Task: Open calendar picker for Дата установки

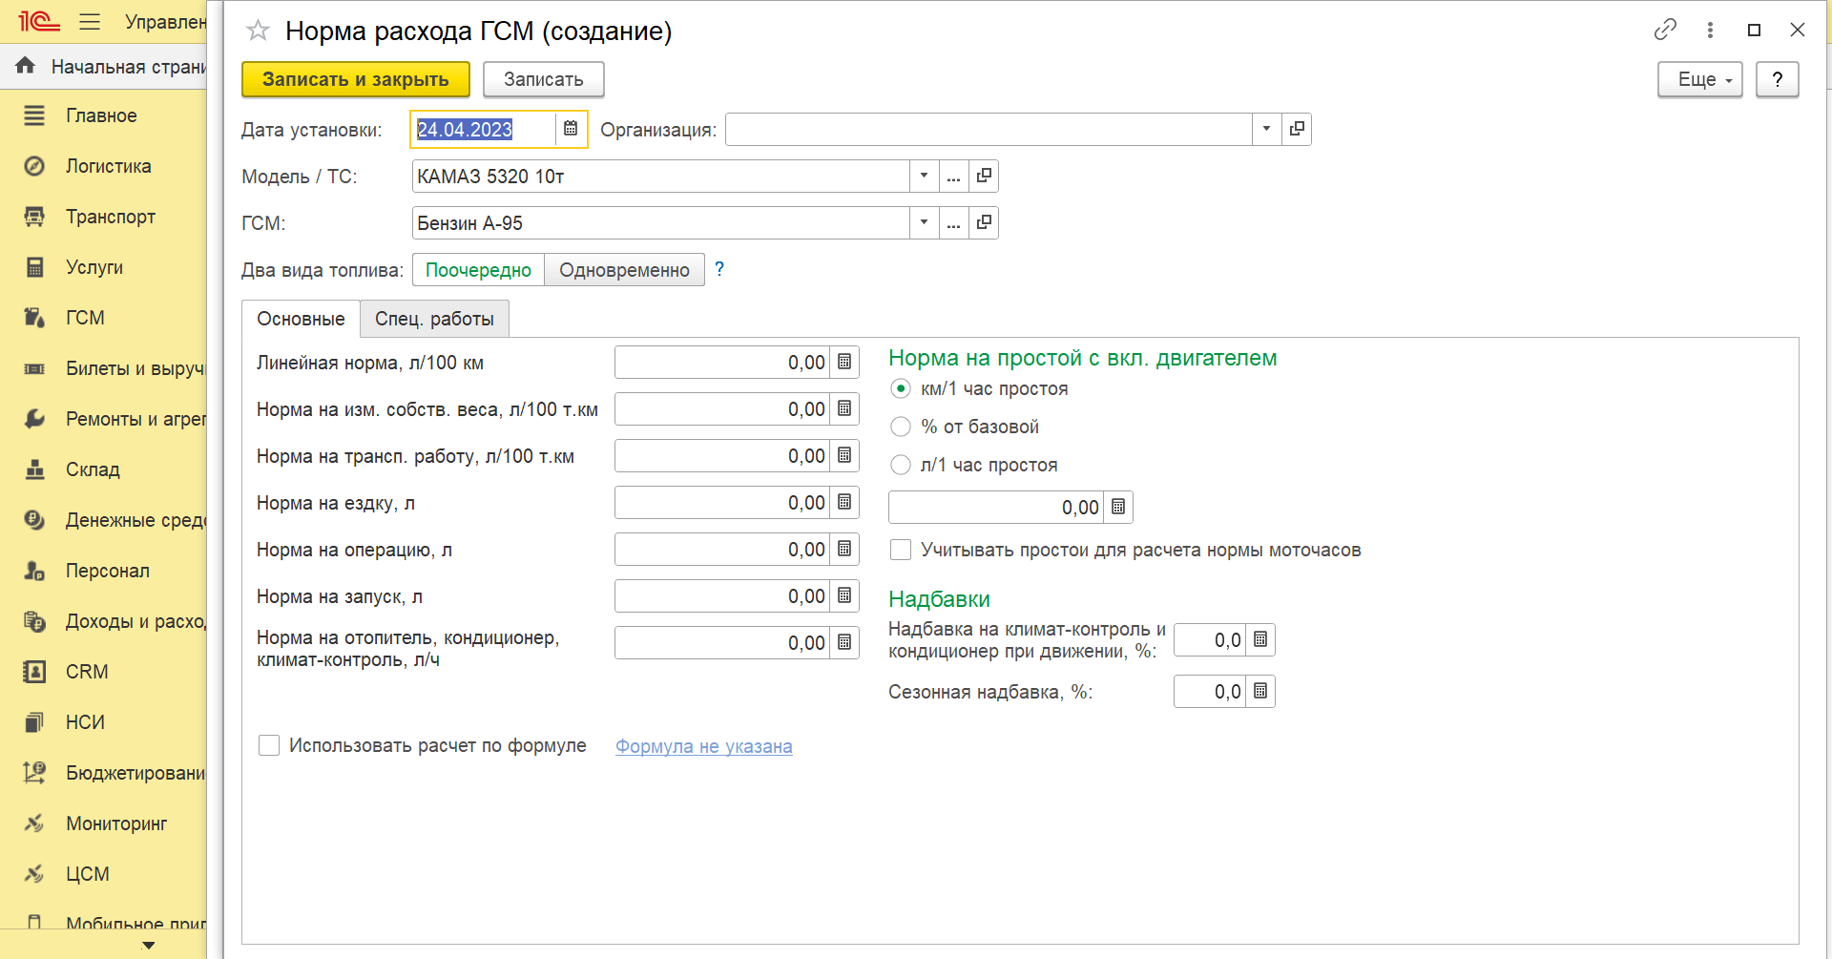Action: pyautogui.click(x=571, y=129)
